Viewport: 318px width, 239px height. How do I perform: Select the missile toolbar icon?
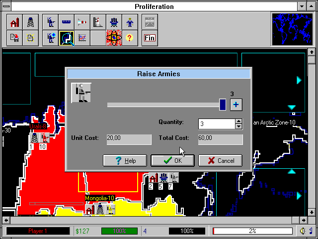82,22
